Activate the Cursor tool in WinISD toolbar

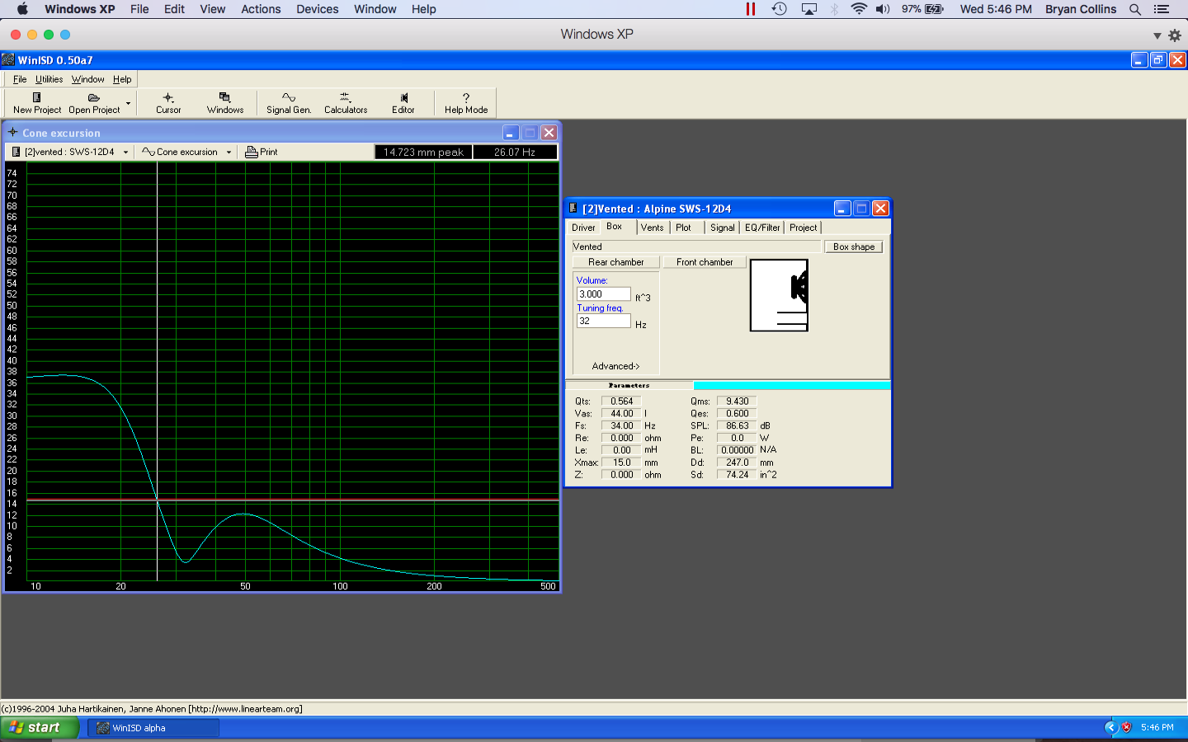168,103
